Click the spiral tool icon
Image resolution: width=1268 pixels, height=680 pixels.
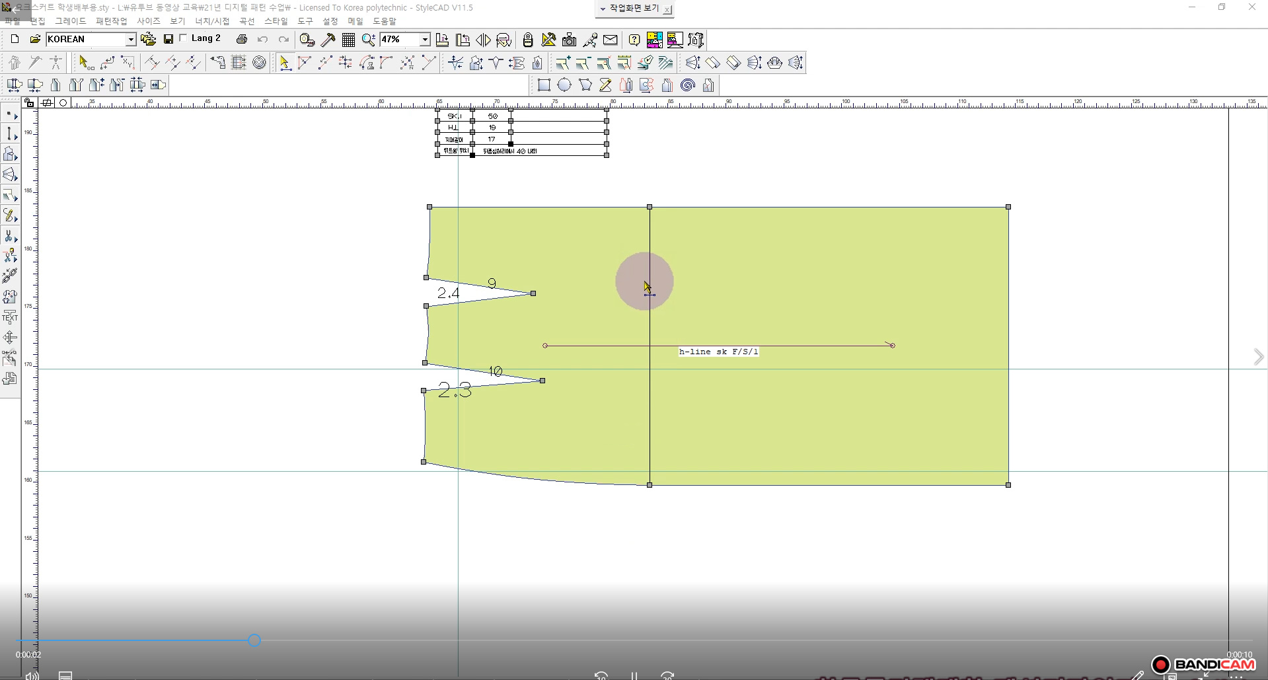tap(688, 85)
